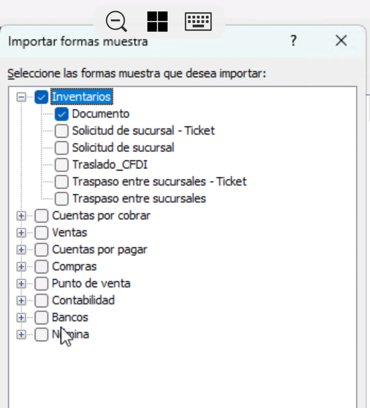Image resolution: width=370 pixels, height=408 pixels.
Task: Click the Windows logo icon
Action: [x=157, y=21]
